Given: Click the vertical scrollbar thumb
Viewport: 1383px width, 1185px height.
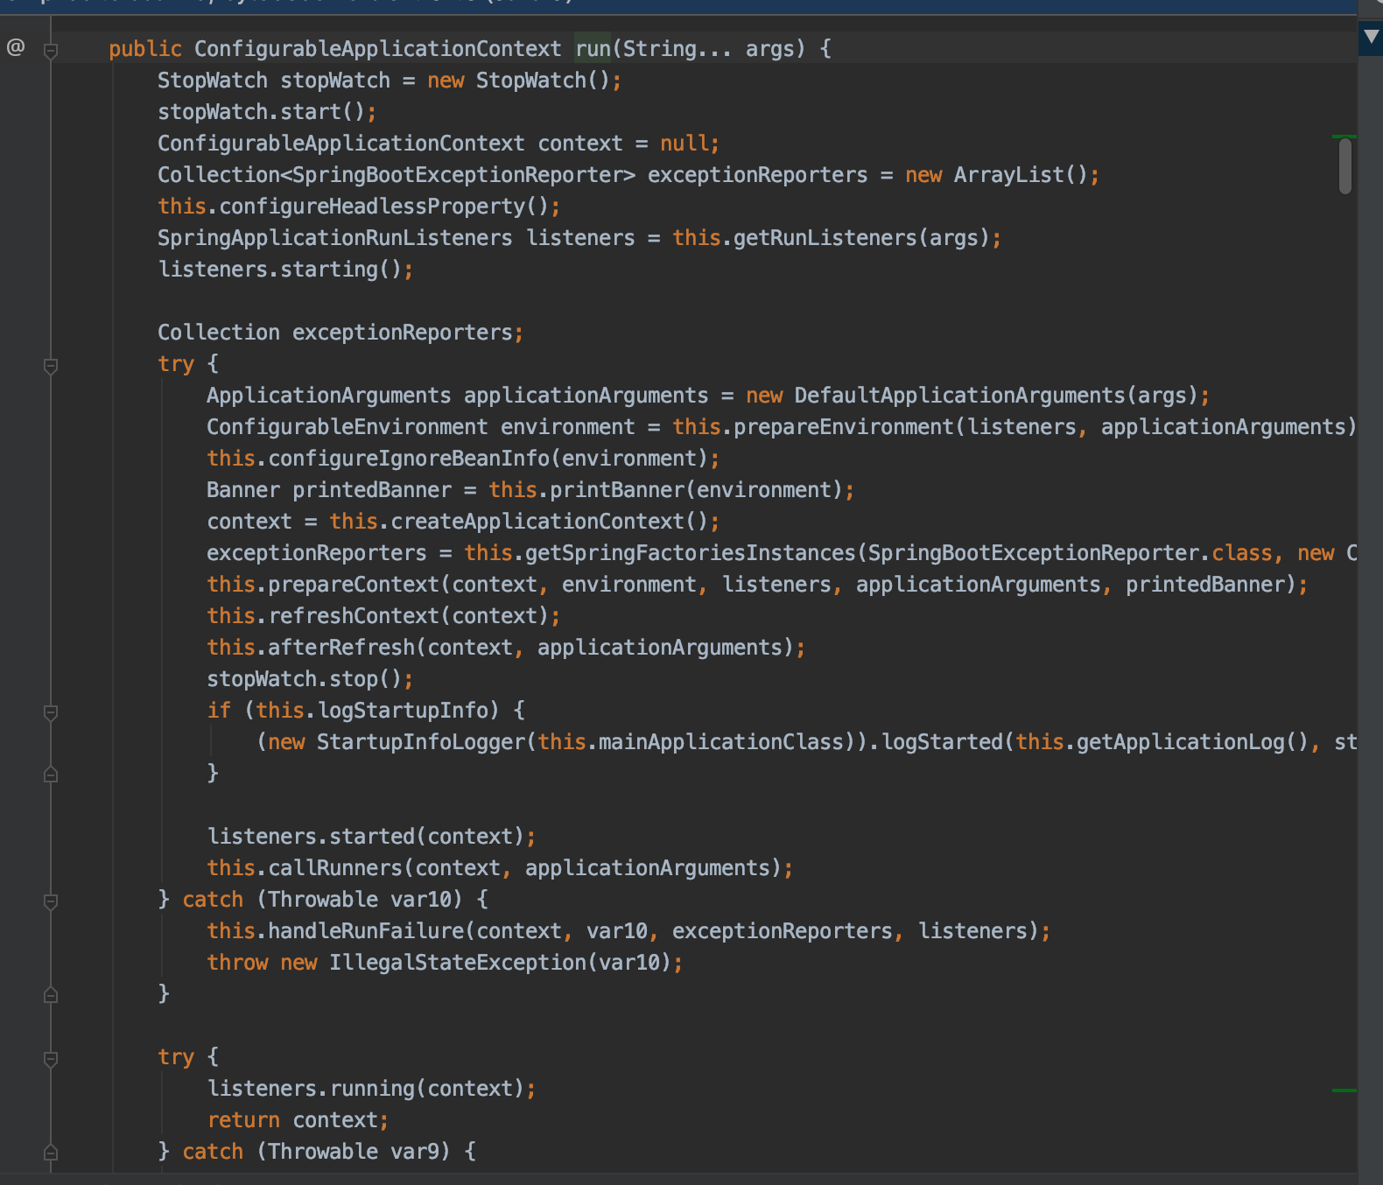Looking at the screenshot, I should coord(1345,166).
